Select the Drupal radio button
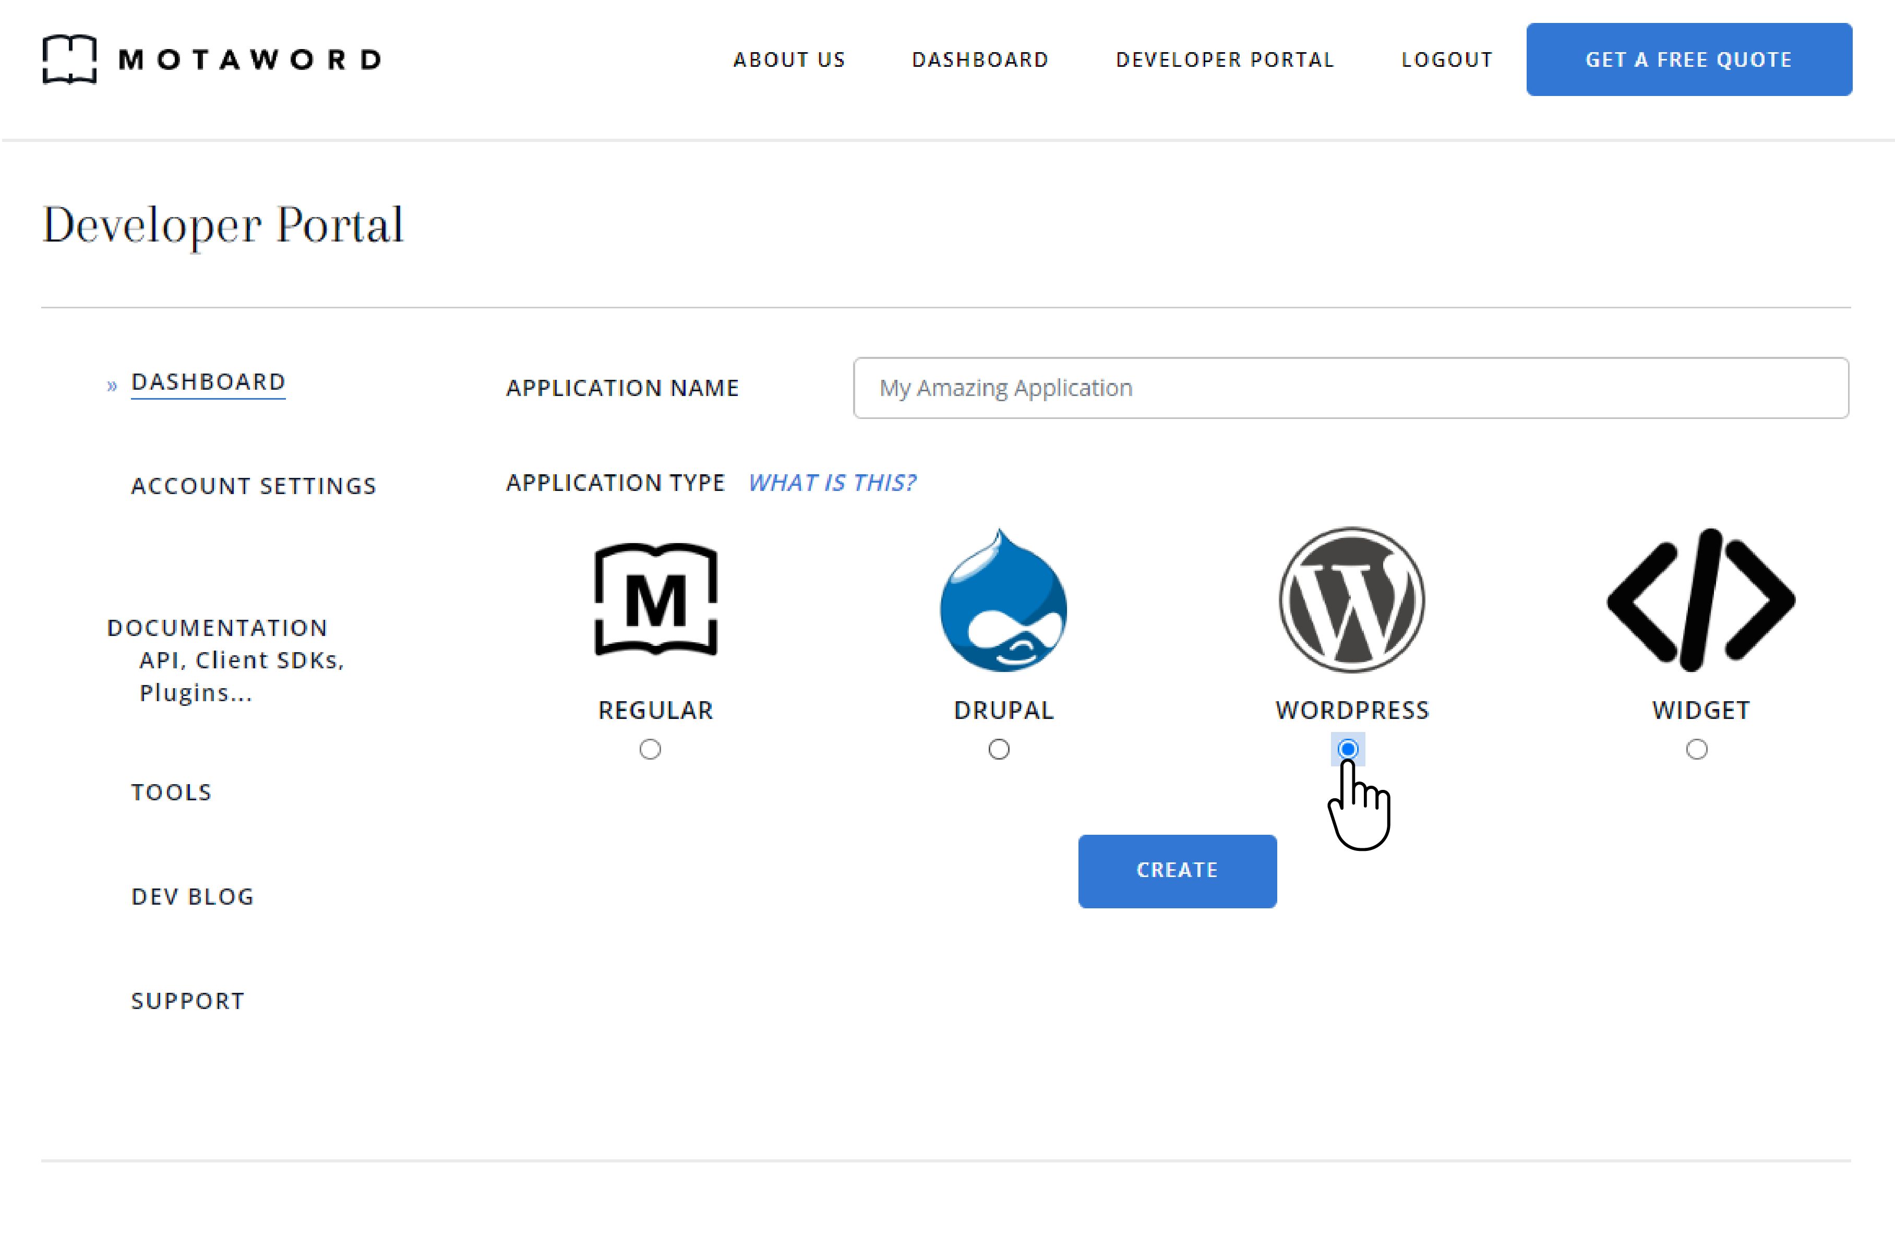 pyautogui.click(x=998, y=749)
